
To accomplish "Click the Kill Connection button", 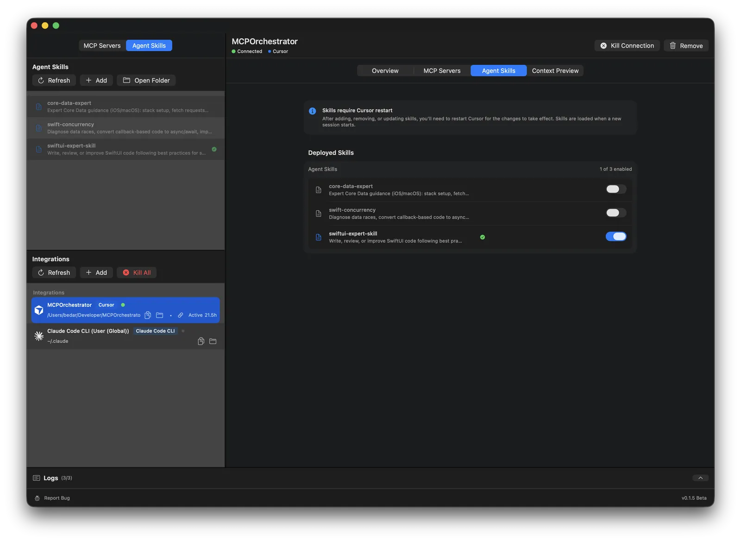I will [627, 45].
